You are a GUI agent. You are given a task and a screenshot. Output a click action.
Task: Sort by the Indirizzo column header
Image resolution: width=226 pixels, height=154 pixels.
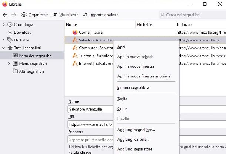(201, 25)
